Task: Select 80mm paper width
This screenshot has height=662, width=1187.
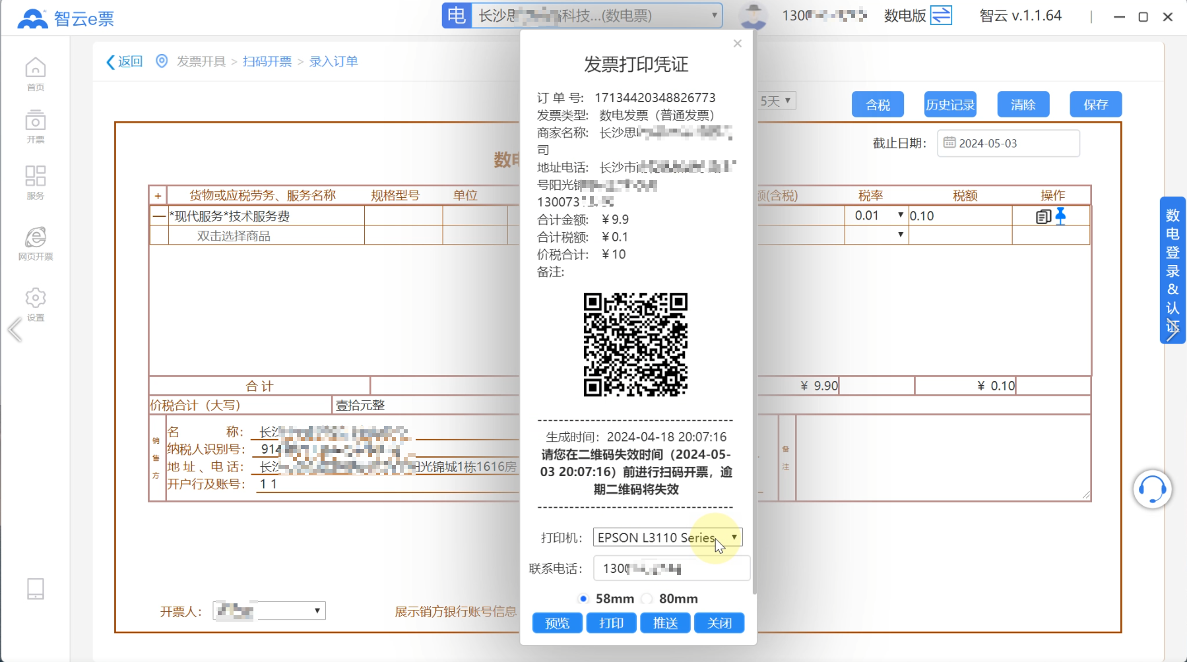Action: click(647, 599)
